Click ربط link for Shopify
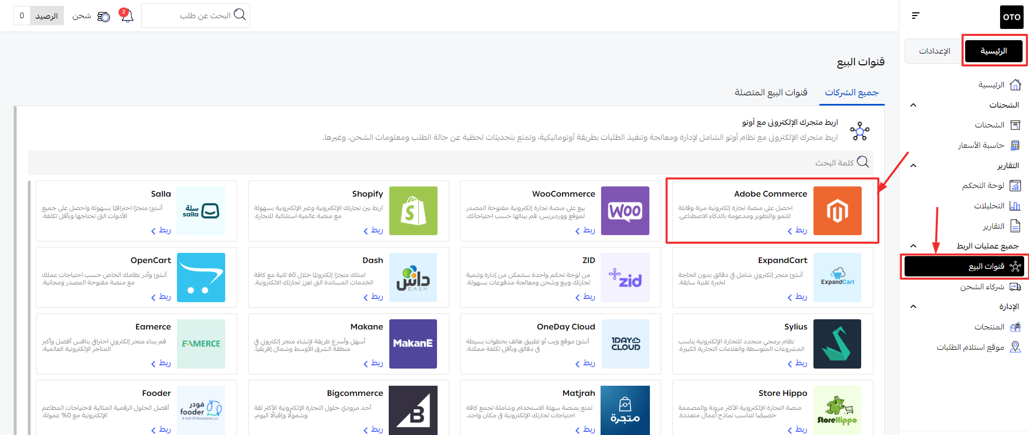This screenshot has width=1029, height=435. tap(373, 230)
